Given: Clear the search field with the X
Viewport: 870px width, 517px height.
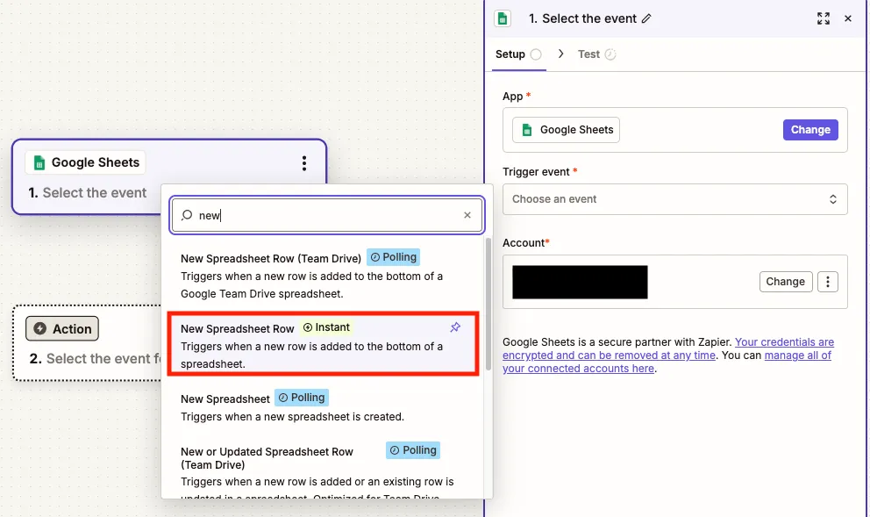Looking at the screenshot, I should coord(467,215).
